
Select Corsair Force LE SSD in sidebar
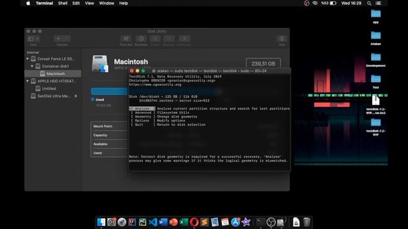click(53, 59)
